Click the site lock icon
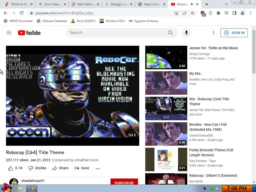 click(31, 13)
